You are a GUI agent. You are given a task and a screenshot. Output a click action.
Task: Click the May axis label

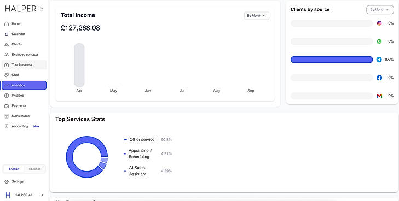tap(113, 91)
